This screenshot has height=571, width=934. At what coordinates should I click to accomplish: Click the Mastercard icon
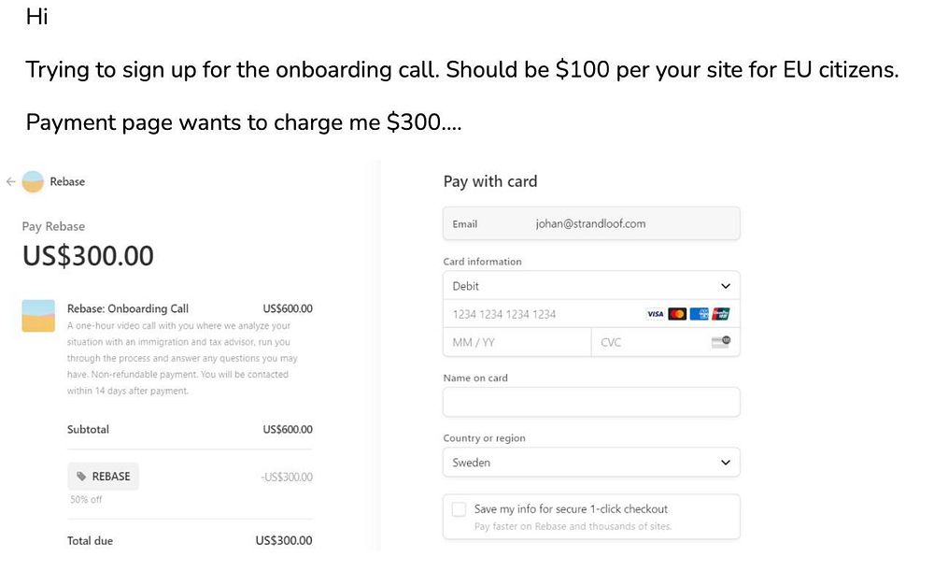[677, 314]
